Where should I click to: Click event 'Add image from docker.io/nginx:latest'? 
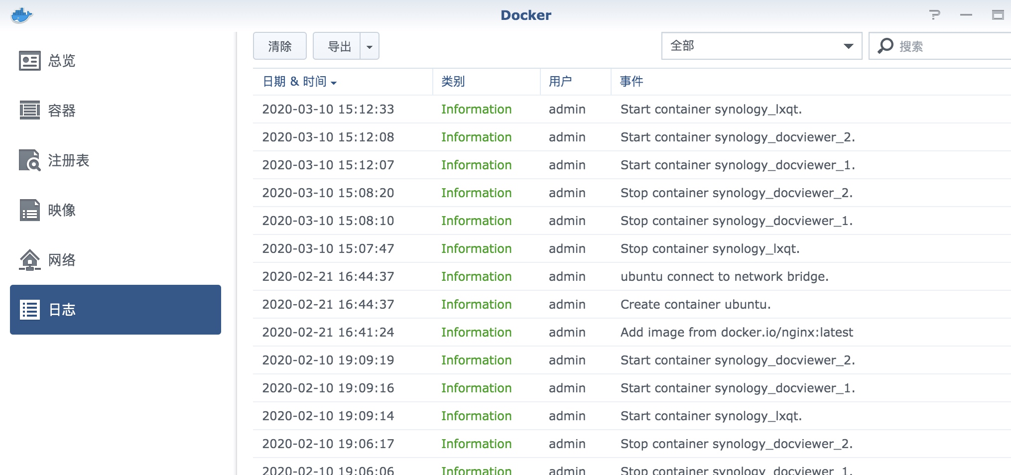click(737, 332)
